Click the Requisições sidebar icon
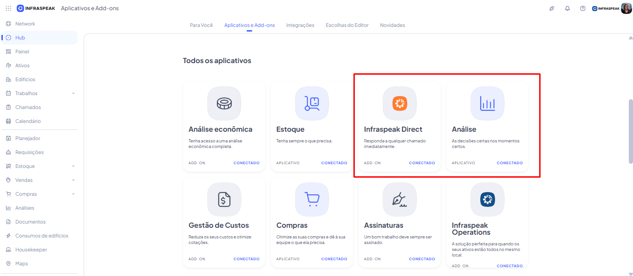633x276 pixels. click(8, 152)
